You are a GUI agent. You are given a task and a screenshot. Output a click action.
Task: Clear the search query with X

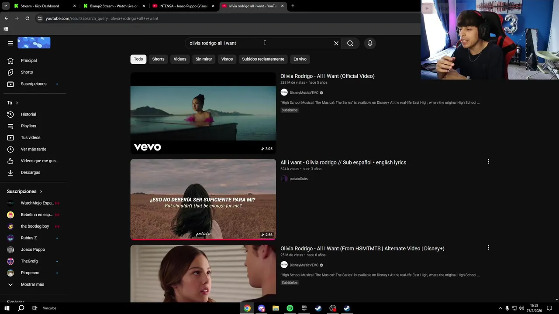click(x=336, y=43)
